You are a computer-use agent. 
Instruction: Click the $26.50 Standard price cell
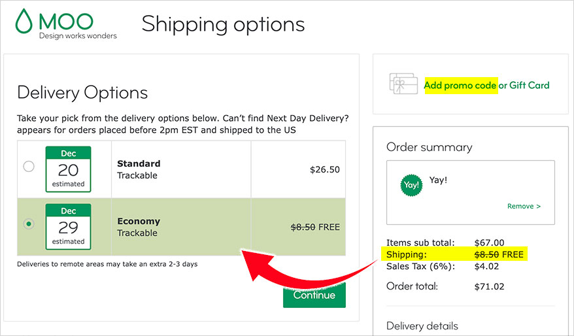point(298,169)
